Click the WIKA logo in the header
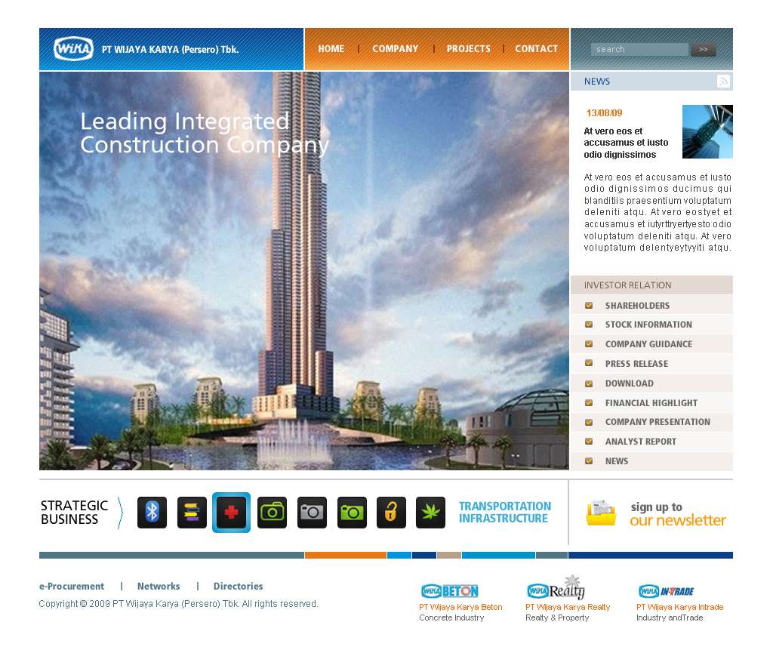The image size is (773, 656). click(73, 49)
